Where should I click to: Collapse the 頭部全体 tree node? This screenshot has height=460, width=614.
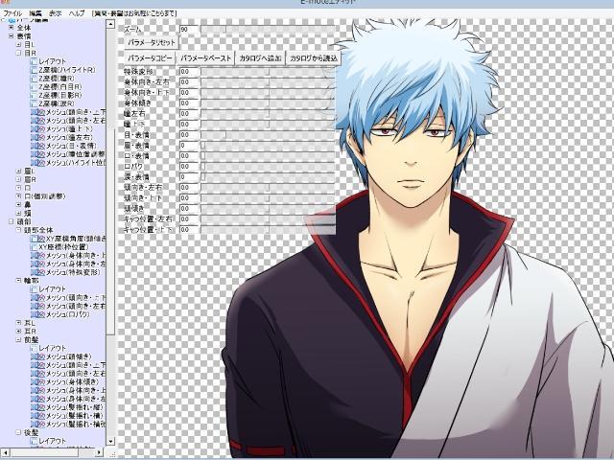pos(18,230)
